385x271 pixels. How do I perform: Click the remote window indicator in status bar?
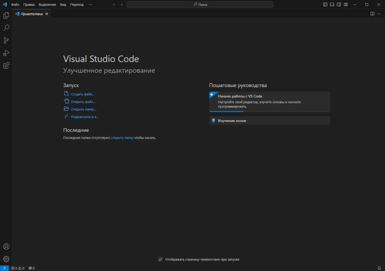pyautogui.click(x=5, y=268)
